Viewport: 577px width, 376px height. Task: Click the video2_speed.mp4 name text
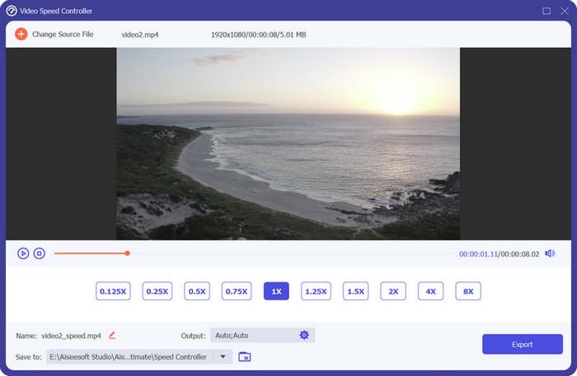(x=71, y=336)
